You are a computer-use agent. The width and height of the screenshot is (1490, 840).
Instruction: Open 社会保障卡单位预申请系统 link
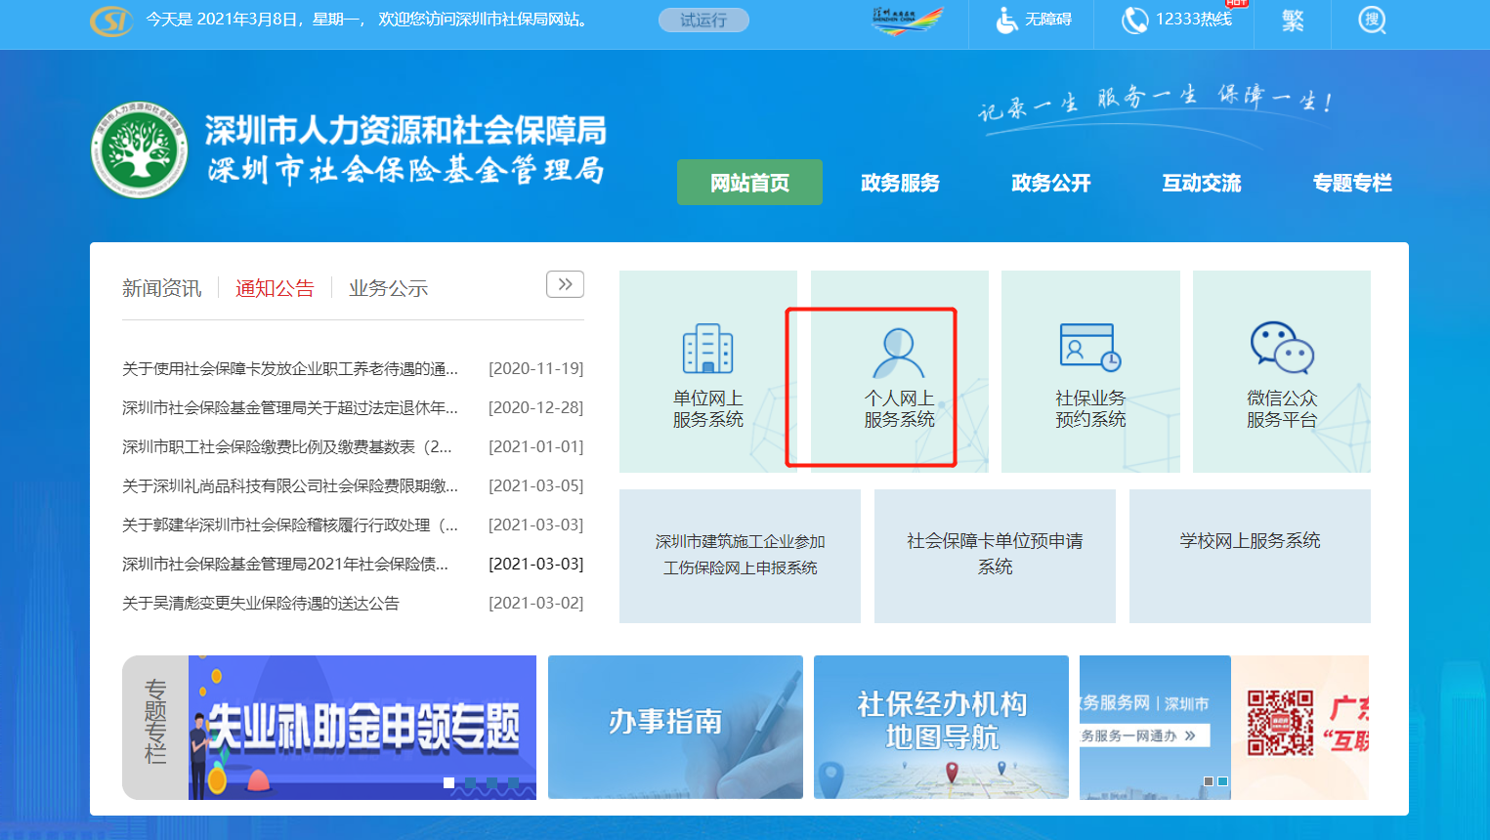coord(995,554)
